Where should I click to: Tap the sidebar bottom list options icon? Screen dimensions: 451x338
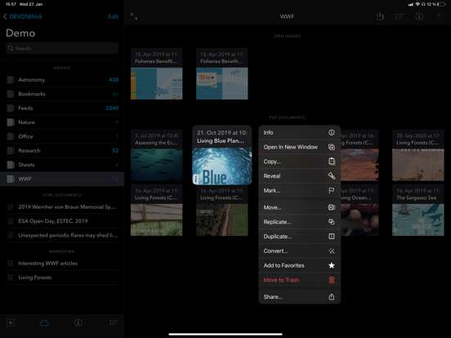[114, 322]
